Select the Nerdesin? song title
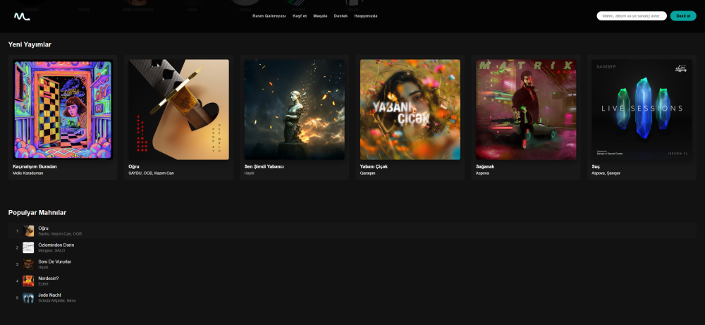Image resolution: width=705 pixels, height=325 pixels. point(49,278)
